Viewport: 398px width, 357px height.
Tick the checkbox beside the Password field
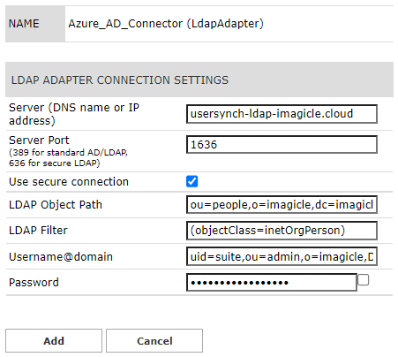364,280
